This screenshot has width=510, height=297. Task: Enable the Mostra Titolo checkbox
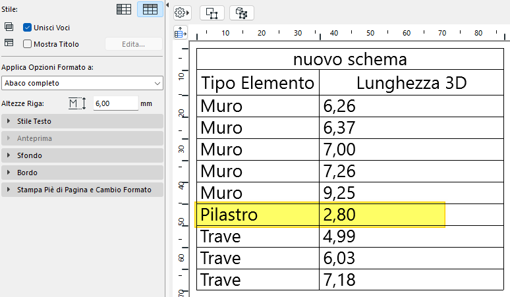pyautogui.click(x=28, y=44)
